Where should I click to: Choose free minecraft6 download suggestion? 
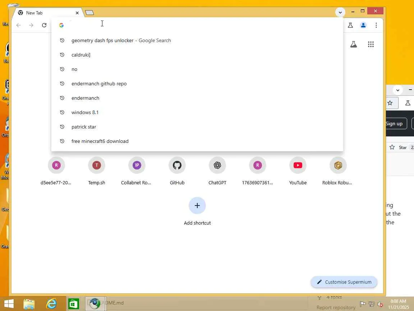click(x=197, y=141)
